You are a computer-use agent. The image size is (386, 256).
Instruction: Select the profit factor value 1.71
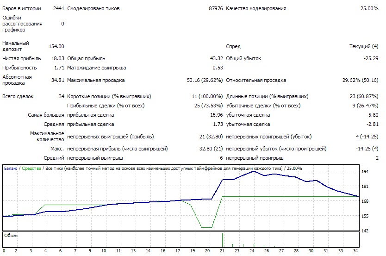pos(59,68)
